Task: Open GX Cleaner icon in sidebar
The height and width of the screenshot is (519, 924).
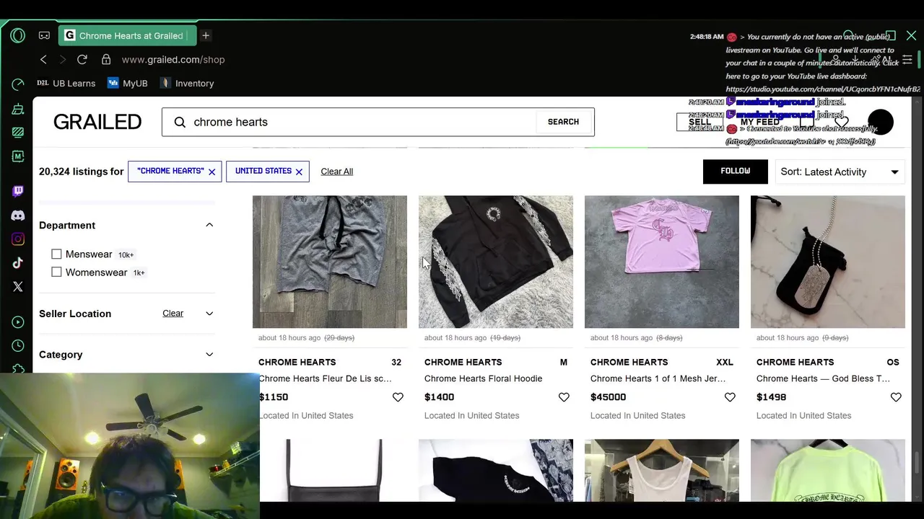Action: pos(18,109)
